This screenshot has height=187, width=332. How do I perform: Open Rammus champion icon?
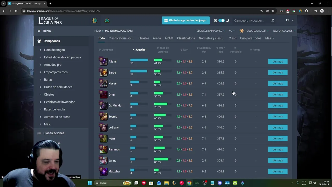click(x=103, y=150)
